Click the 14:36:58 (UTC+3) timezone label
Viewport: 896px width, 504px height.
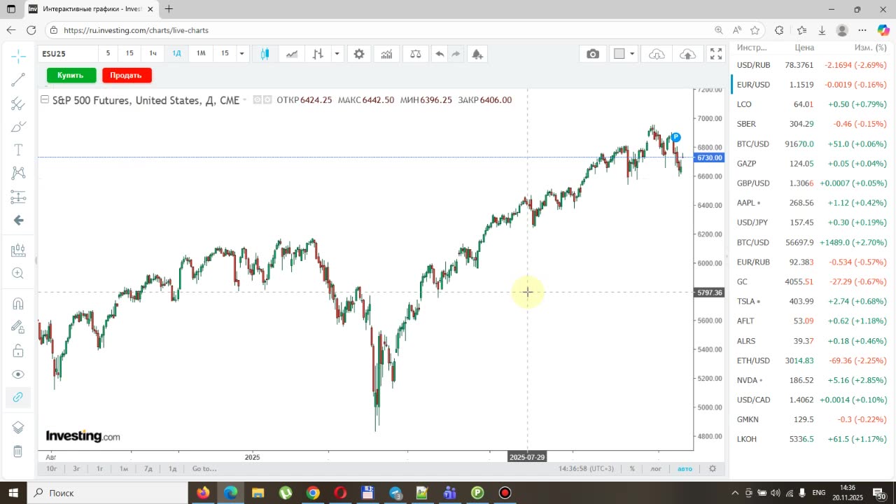(x=587, y=468)
